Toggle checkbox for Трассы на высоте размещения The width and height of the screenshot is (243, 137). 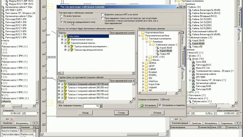point(69,46)
